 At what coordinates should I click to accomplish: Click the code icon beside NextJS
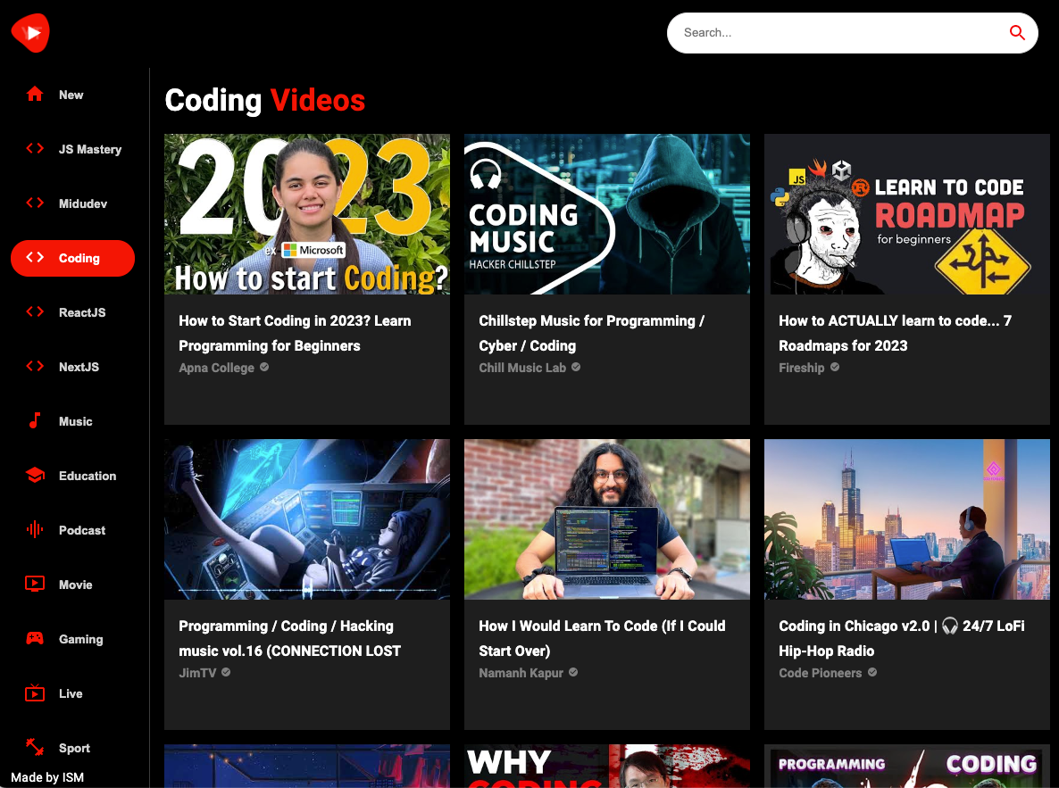(35, 367)
